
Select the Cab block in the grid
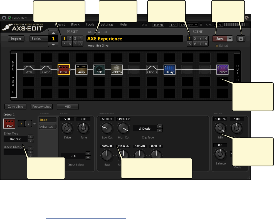pyautogui.click(x=99, y=70)
